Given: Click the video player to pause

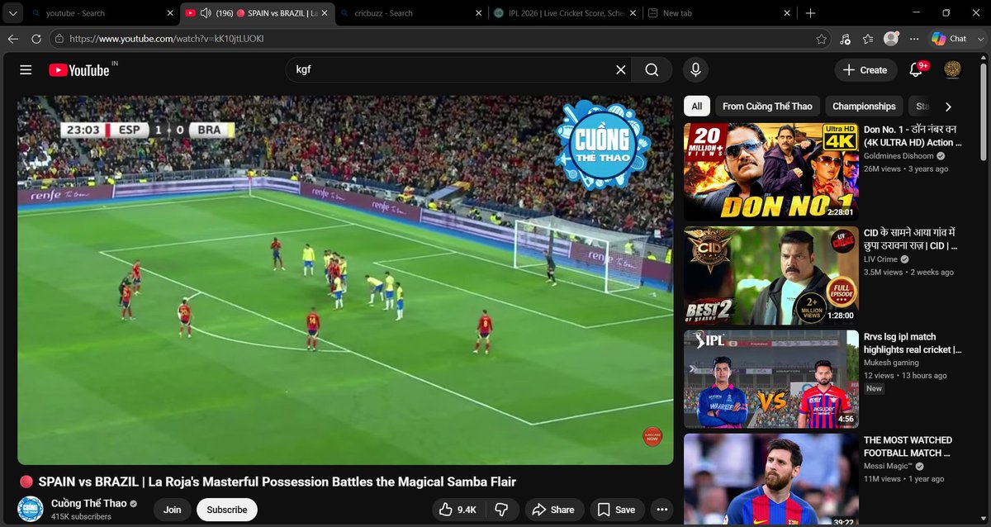Looking at the screenshot, I should [345, 280].
